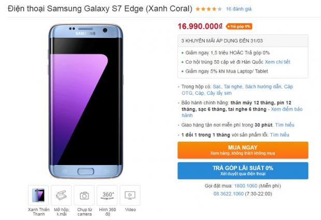Open the camera sample photos icon
321x220 pixels.
point(84,195)
